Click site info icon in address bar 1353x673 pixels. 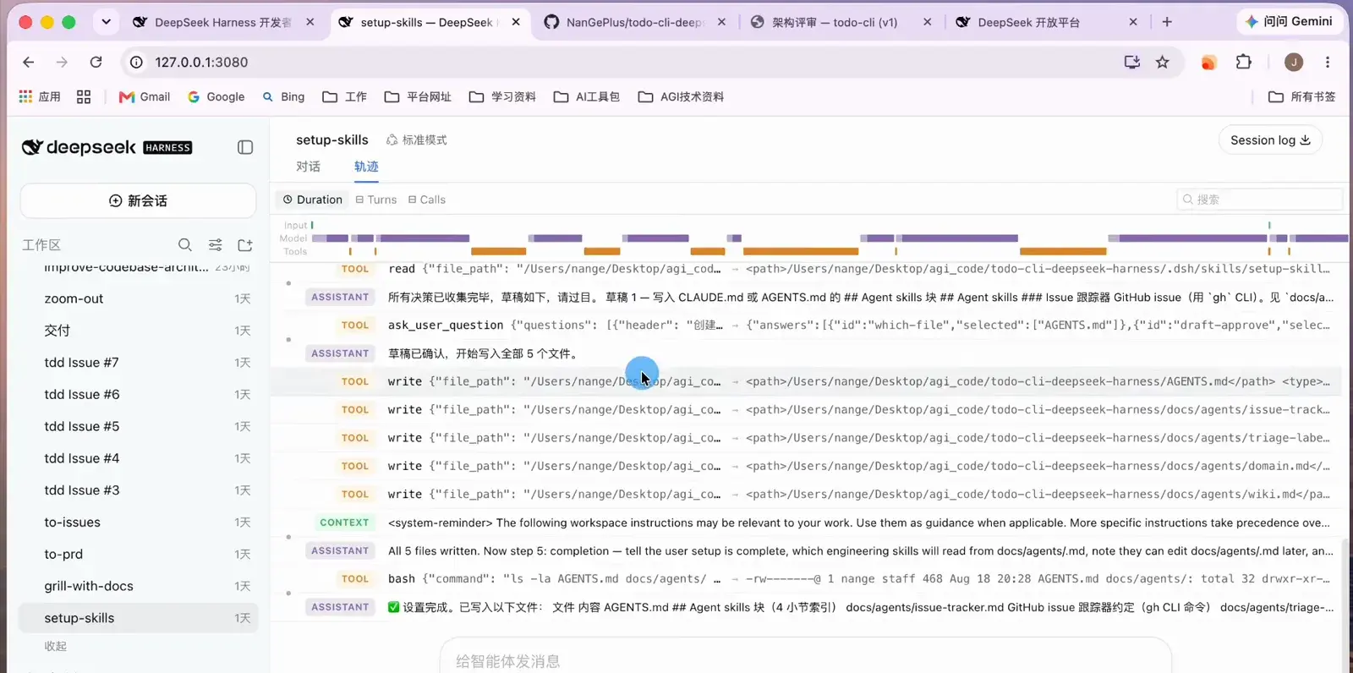[136, 62]
